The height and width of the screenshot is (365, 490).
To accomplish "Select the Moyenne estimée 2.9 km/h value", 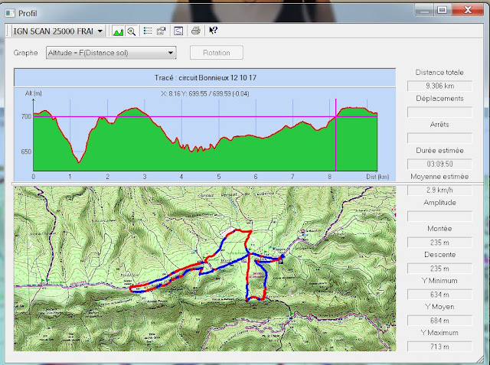I will [x=439, y=190].
